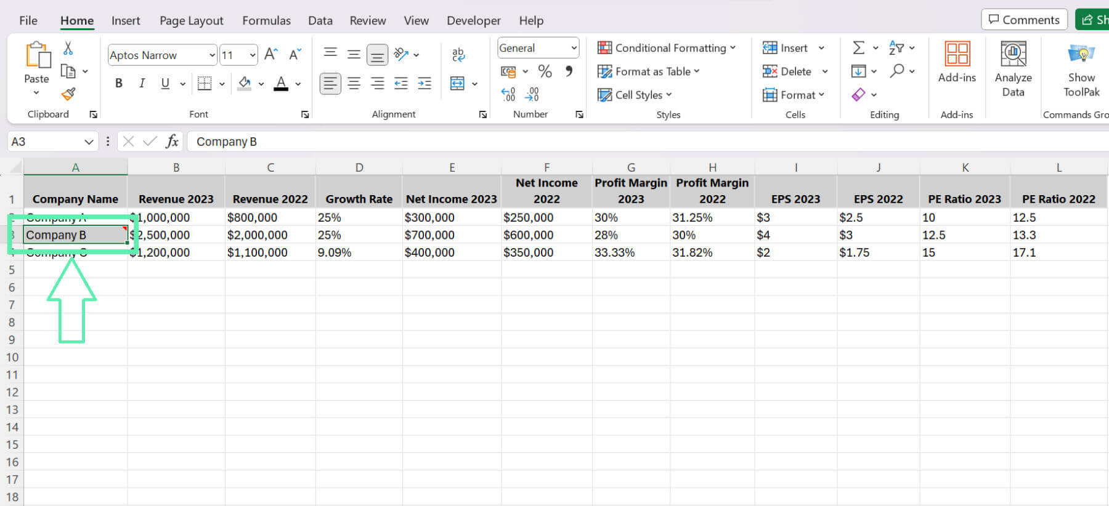The image size is (1109, 506).
Task: Click the Cut scissors icon
Action: click(x=68, y=48)
